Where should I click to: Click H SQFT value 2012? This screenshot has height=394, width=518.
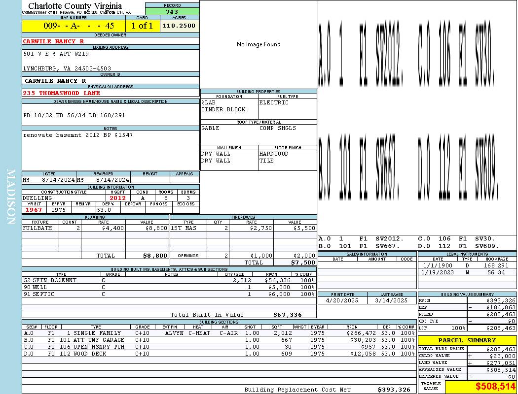point(117,198)
